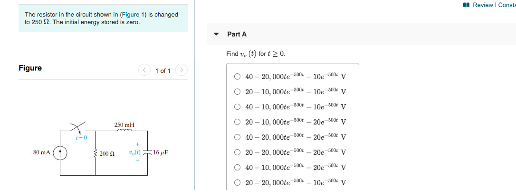The height and width of the screenshot is (196, 516).
Task: Click the 16 µF capacitor symbol
Action: tap(147, 153)
